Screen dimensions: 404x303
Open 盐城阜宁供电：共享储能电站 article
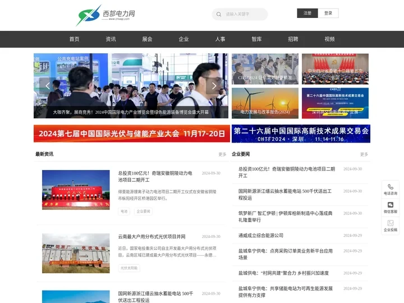285,292
